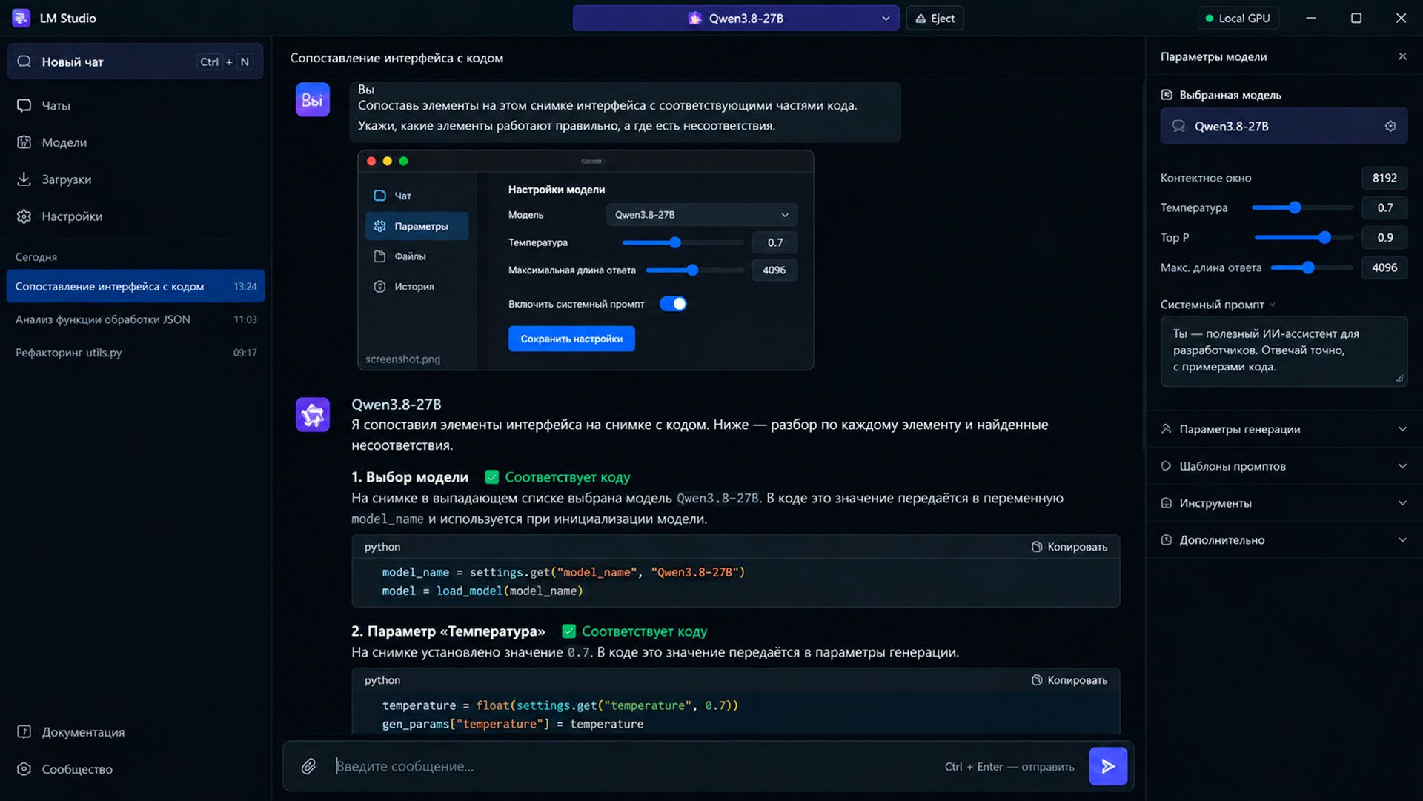The image size is (1423, 801).
Task: Expand Параметры генерации section
Action: (1284, 429)
